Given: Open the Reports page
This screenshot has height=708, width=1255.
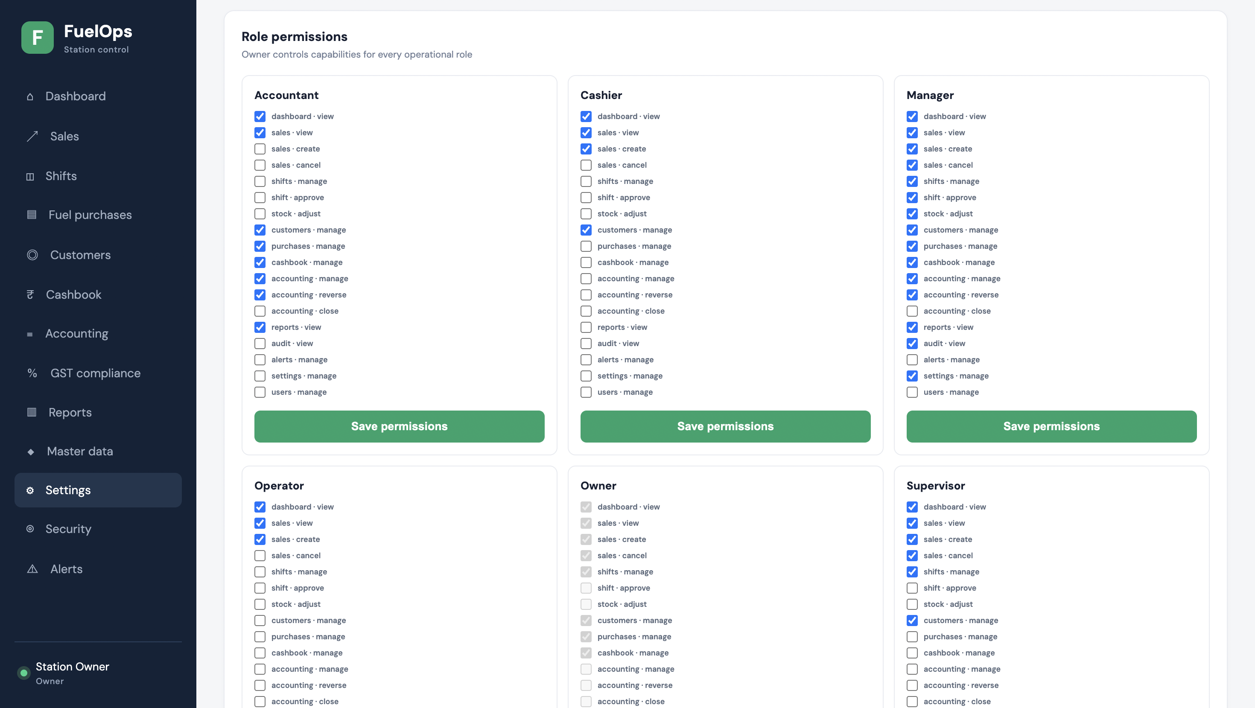Looking at the screenshot, I should [98, 412].
